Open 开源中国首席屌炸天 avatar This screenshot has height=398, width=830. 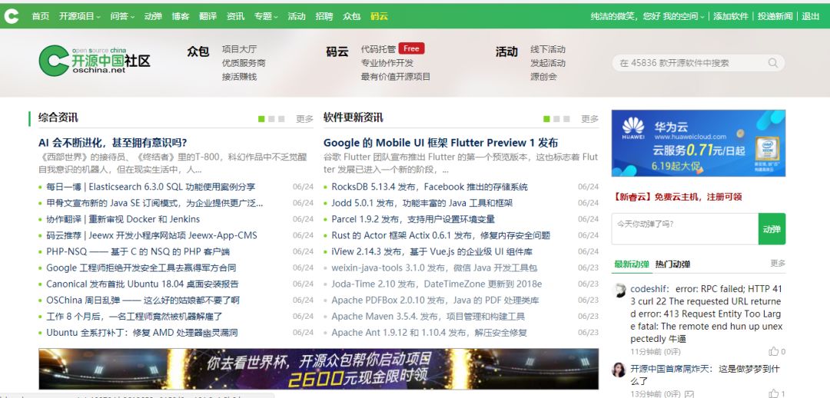coord(619,370)
